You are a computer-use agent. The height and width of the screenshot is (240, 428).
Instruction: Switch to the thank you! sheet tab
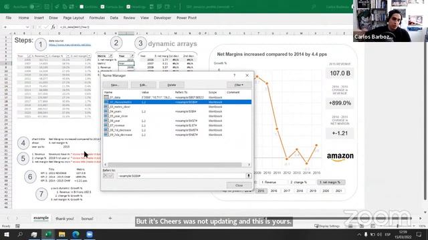point(65,219)
